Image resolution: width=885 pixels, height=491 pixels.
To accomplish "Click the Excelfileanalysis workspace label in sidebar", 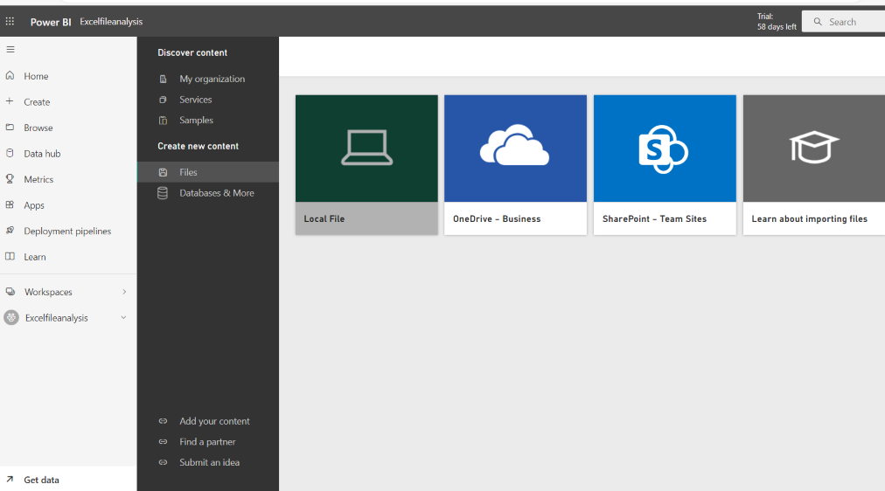I will coord(57,318).
